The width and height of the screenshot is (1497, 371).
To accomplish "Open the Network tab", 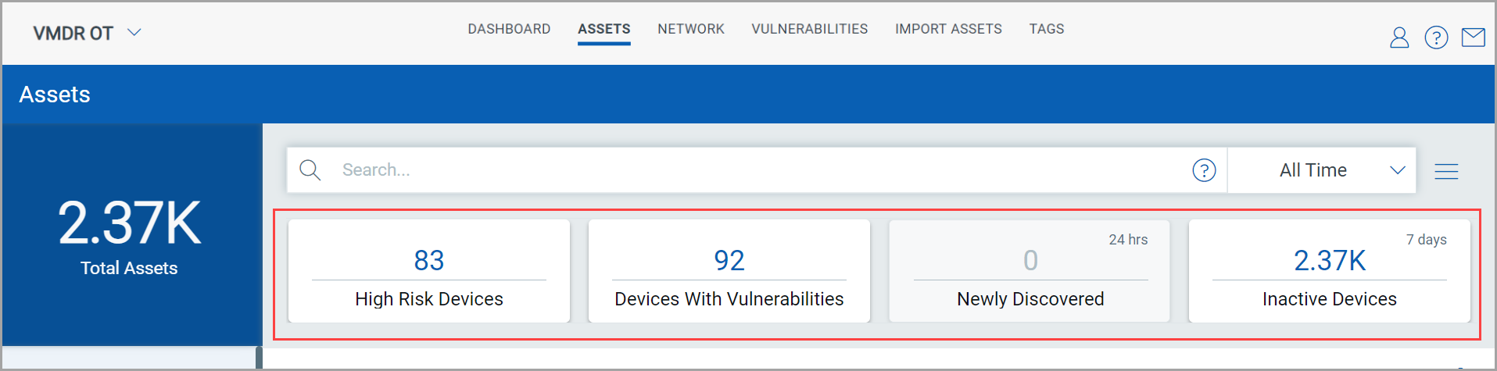I will [x=691, y=29].
